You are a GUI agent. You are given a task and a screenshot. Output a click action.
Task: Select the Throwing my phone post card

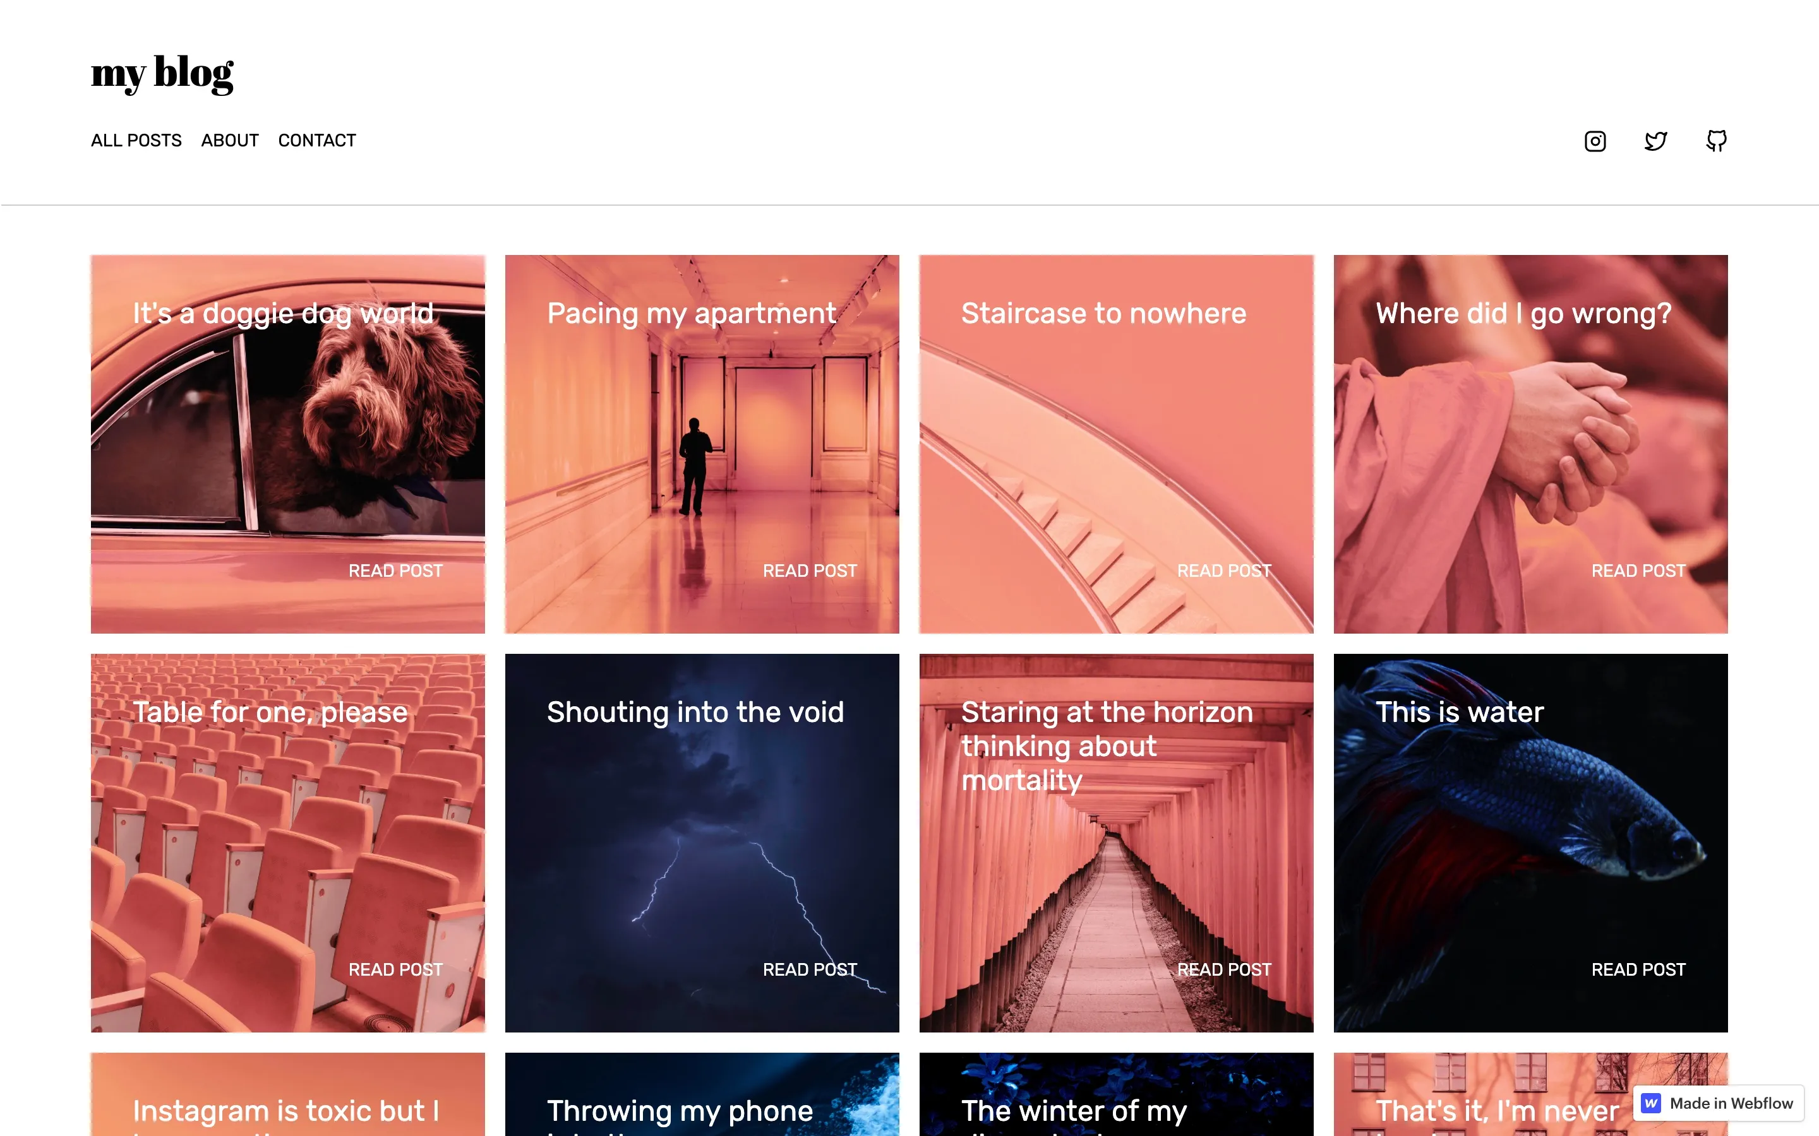click(x=702, y=1094)
